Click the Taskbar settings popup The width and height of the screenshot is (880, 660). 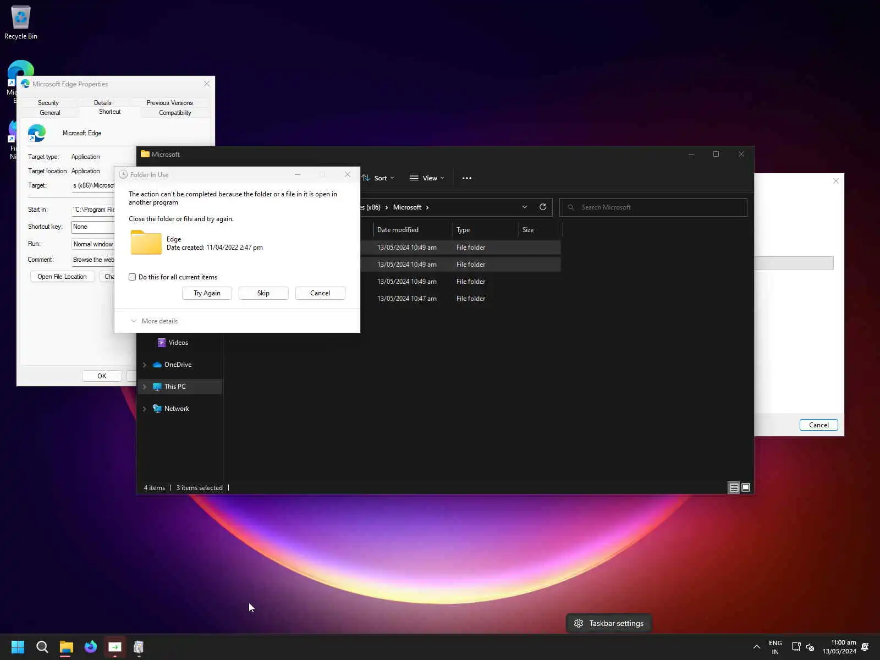[x=609, y=623]
